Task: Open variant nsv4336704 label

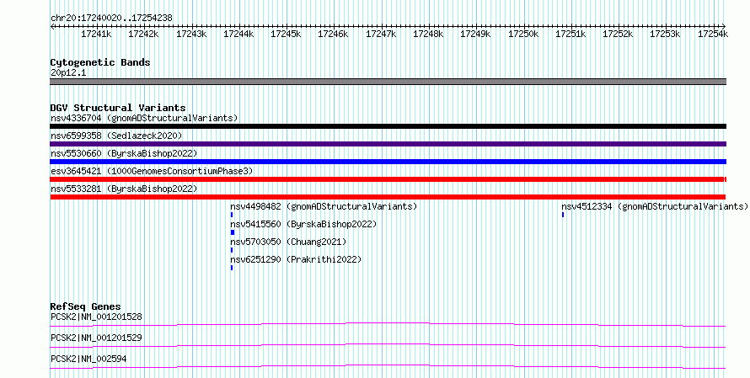Action: [144, 118]
